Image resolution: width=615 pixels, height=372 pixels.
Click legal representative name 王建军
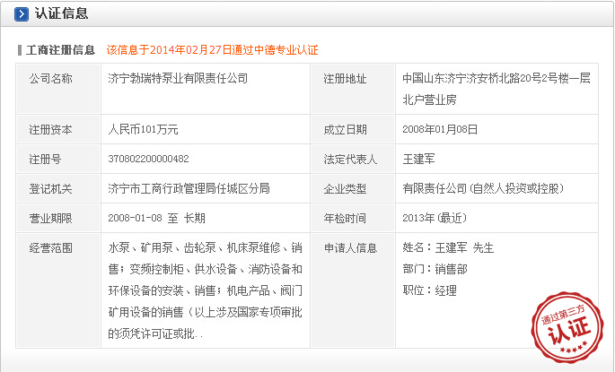(x=418, y=159)
